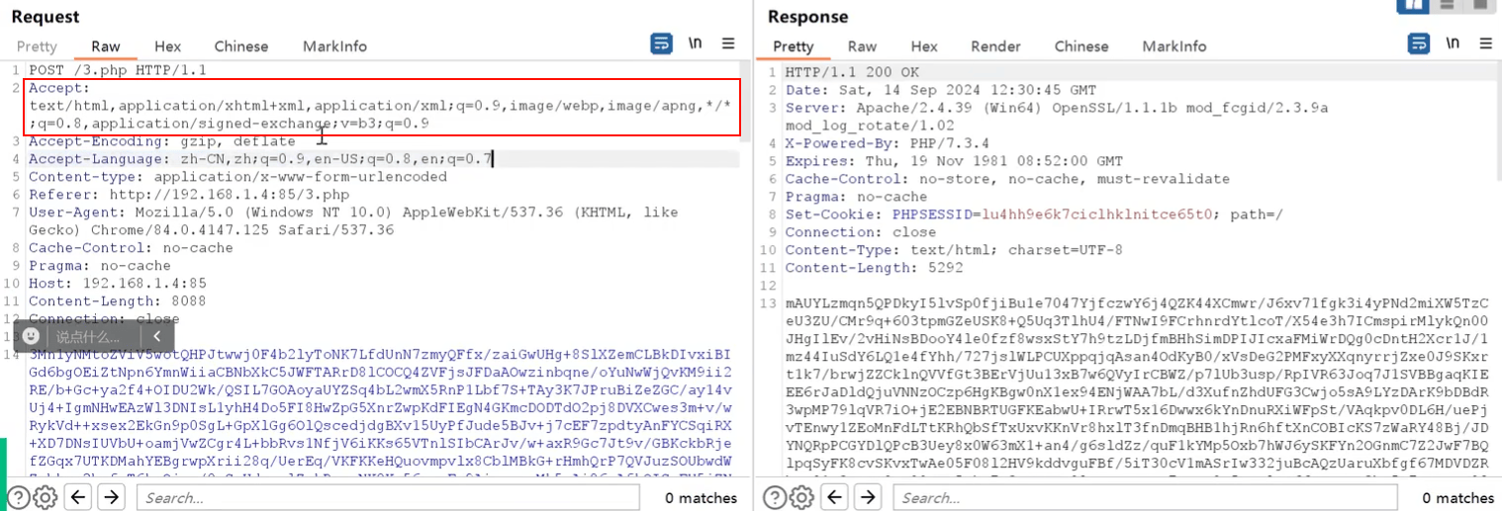Switch Request view to Hex tab
Image resolution: width=1502 pixels, height=511 pixels.
point(167,46)
